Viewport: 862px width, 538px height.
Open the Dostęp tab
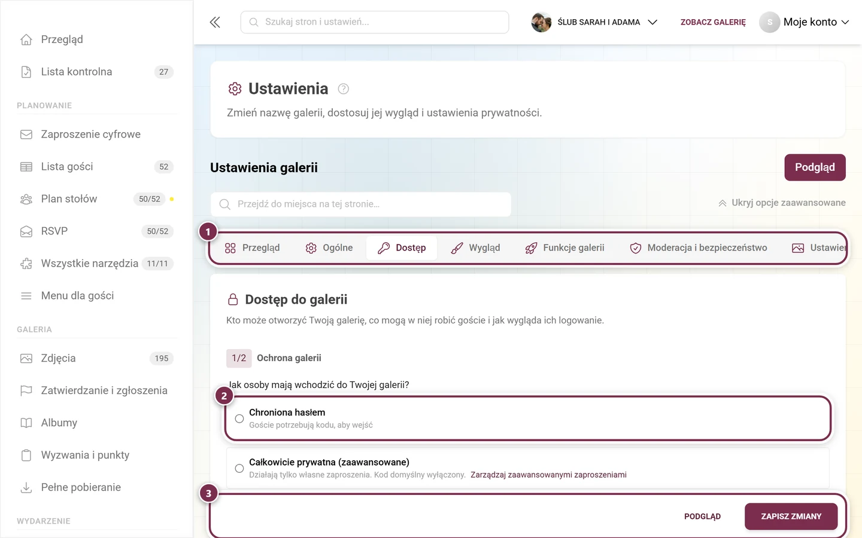pos(402,248)
